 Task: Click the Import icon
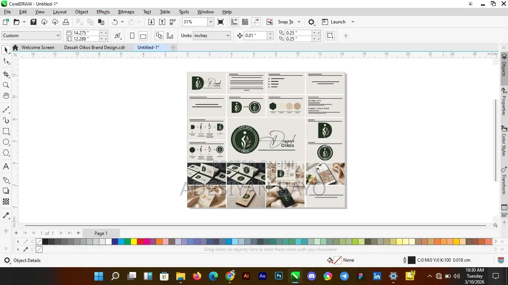click(x=151, y=22)
